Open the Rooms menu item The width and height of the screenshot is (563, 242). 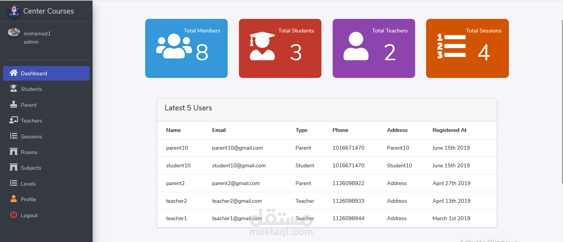[46, 152]
